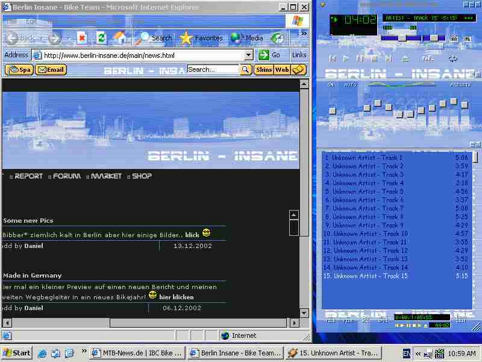482x362 pixels.
Task: Stop playback in the Winamp player
Action: [x=374, y=59]
